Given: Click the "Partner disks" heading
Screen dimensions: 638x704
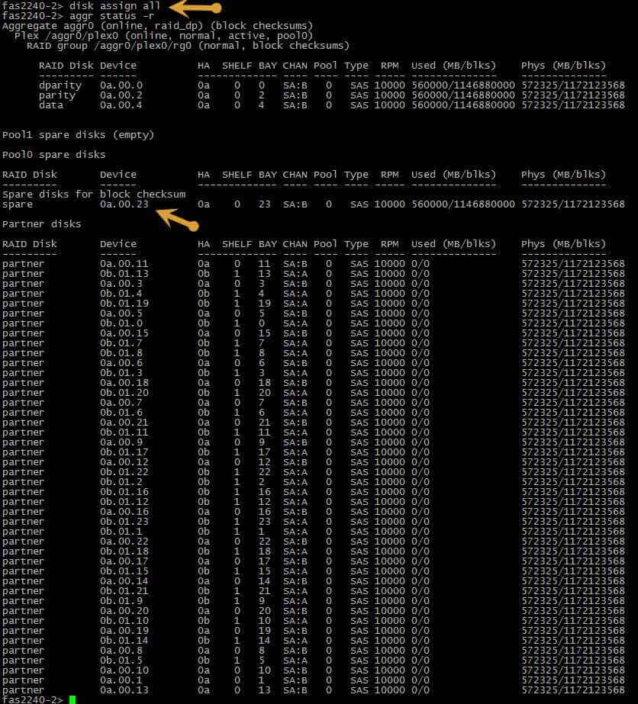Looking at the screenshot, I should click(42, 224).
